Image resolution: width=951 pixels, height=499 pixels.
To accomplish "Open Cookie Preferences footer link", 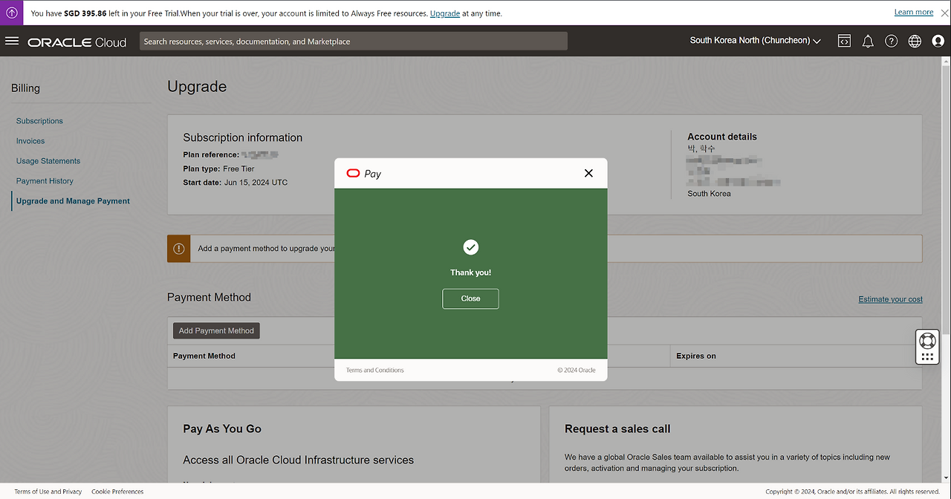I will coord(117,492).
